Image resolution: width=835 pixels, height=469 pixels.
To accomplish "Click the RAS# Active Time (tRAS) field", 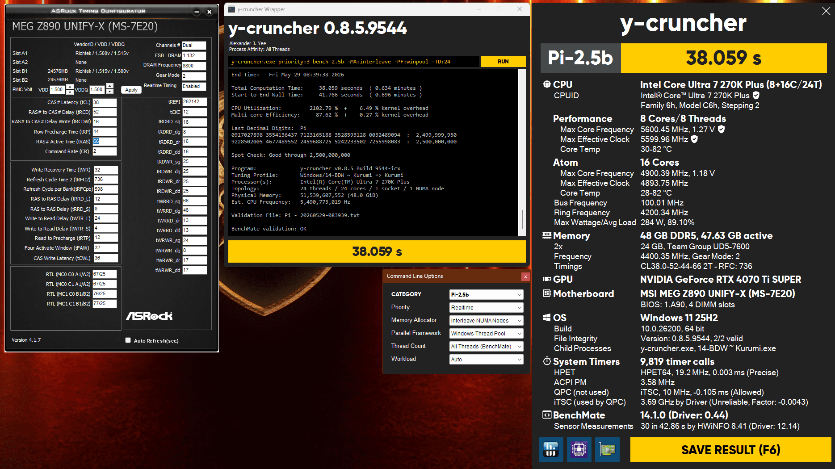I will [x=105, y=142].
